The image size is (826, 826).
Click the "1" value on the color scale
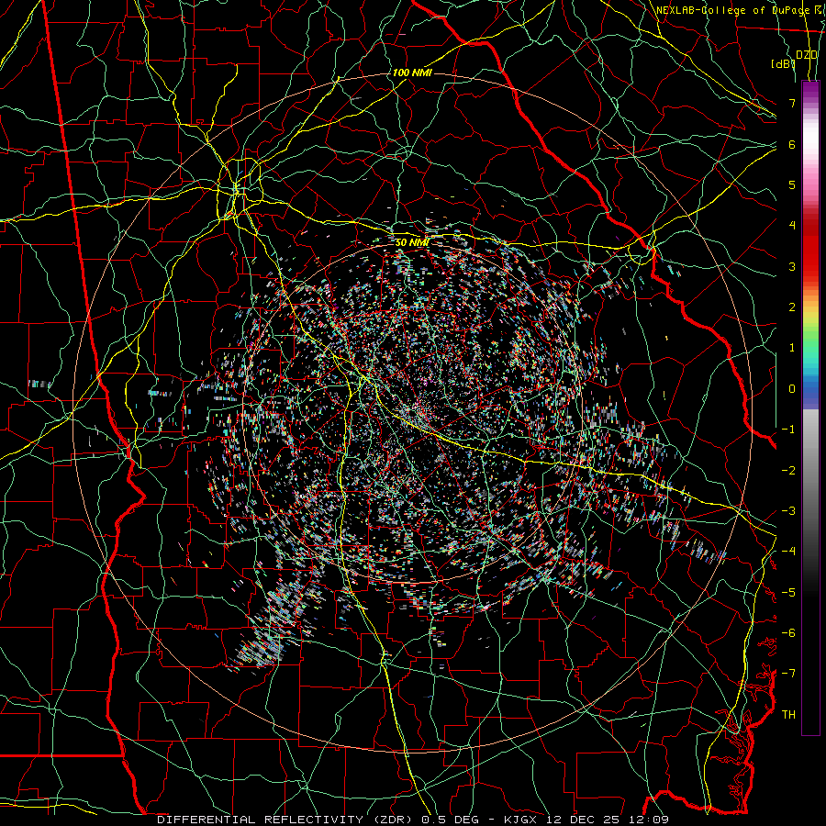coord(792,348)
